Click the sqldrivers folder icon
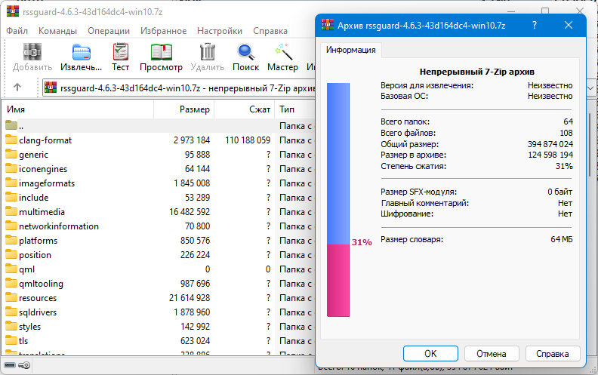The height and width of the screenshot is (375, 598). coord(11,312)
